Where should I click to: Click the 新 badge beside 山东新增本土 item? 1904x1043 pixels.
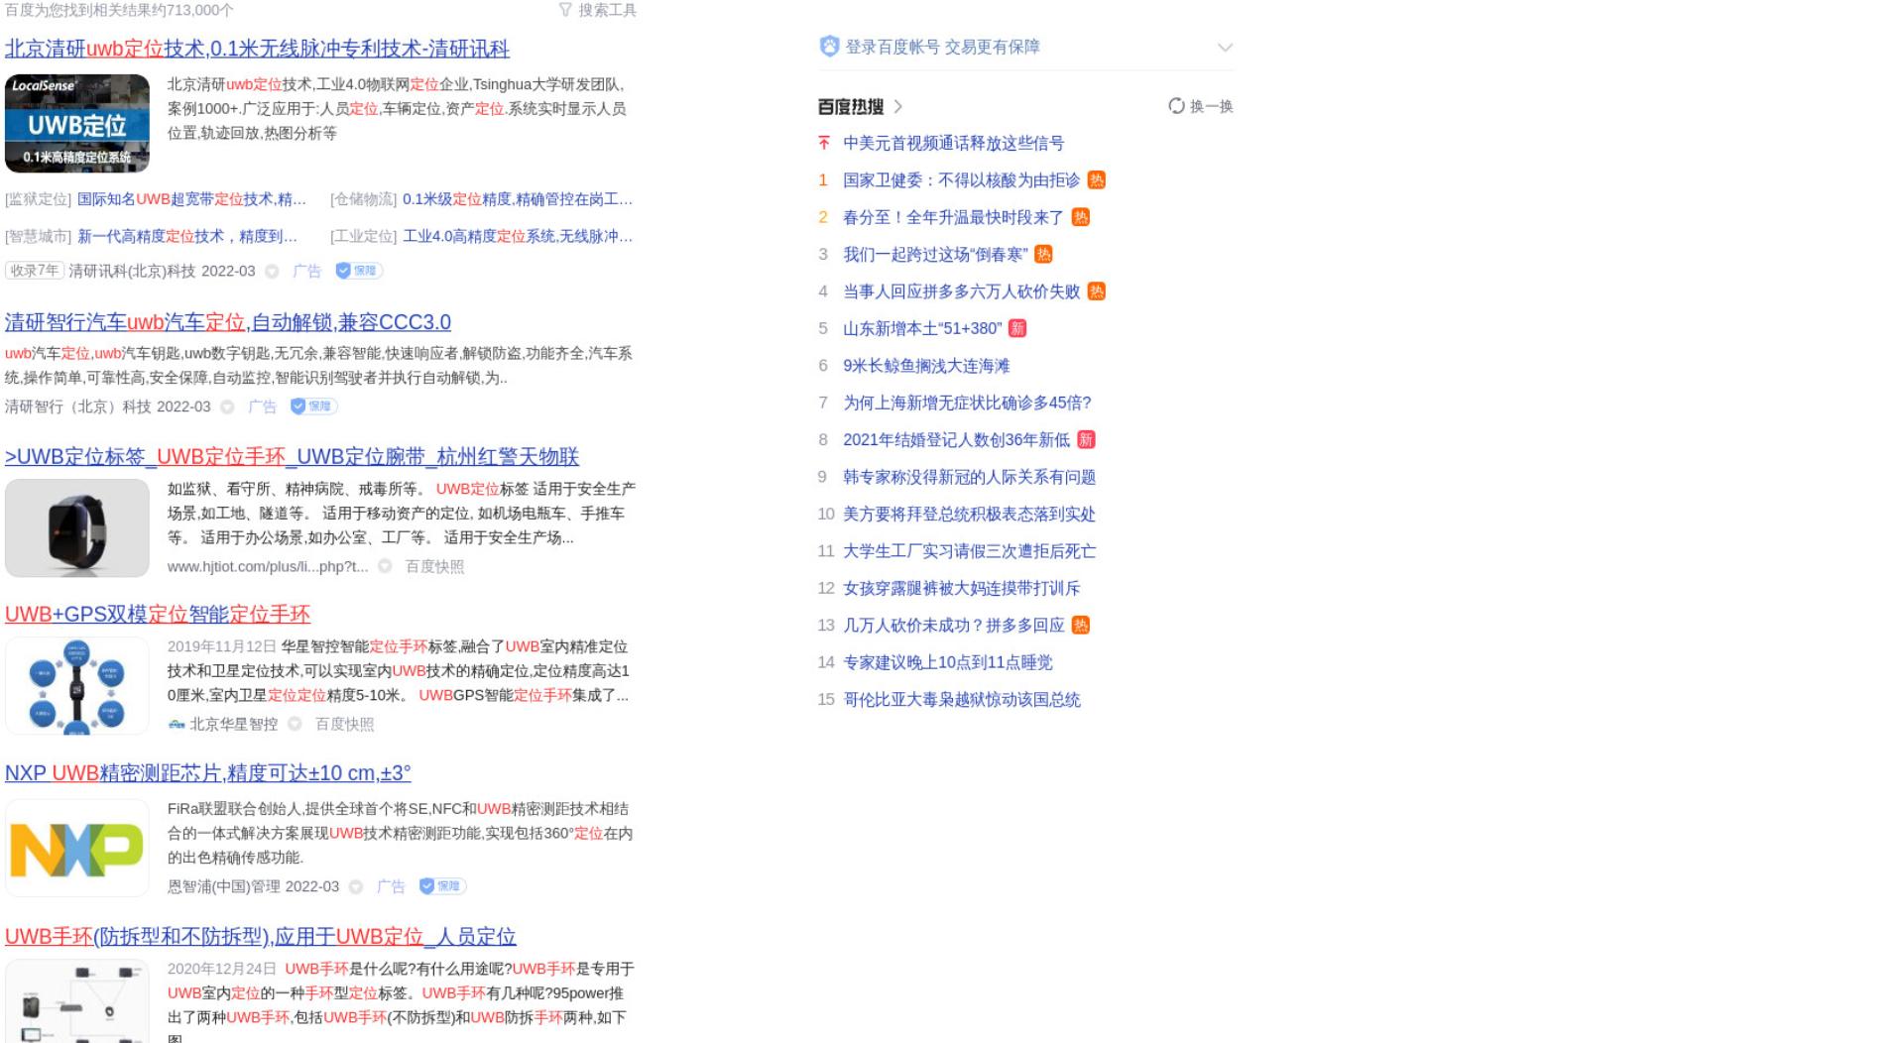tap(1017, 328)
